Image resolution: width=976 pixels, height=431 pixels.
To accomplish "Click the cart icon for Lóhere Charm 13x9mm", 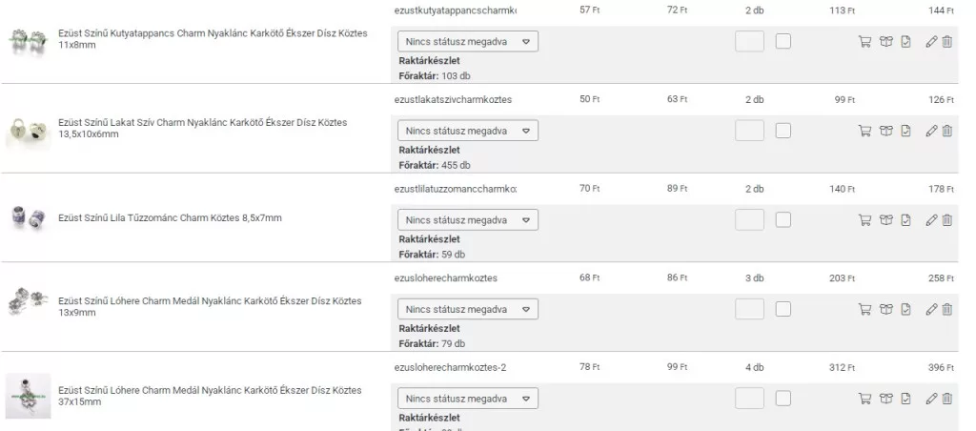I will pyautogui.click(x=864, y=309).
